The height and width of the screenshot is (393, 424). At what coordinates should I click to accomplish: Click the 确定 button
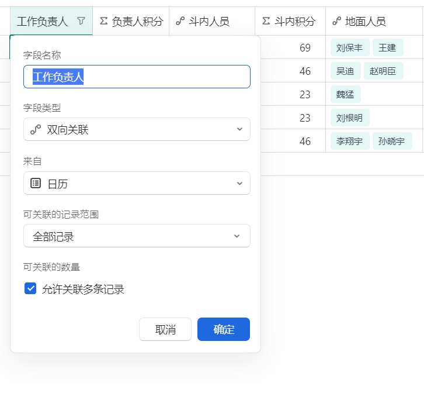click(224, 329)
